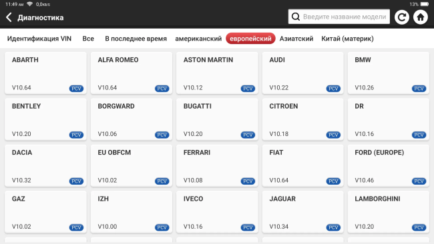Select the IZH card
434x244 pixels.
coord(132,212)
